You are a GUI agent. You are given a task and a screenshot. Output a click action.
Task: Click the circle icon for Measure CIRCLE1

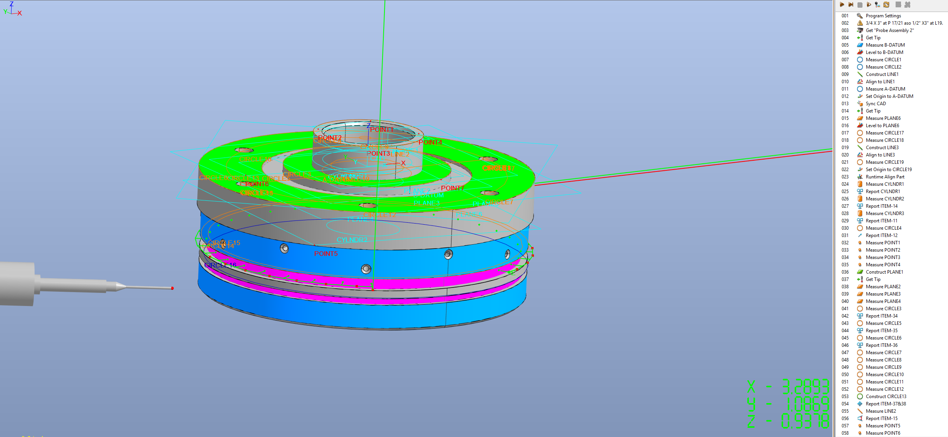(860, 60)
